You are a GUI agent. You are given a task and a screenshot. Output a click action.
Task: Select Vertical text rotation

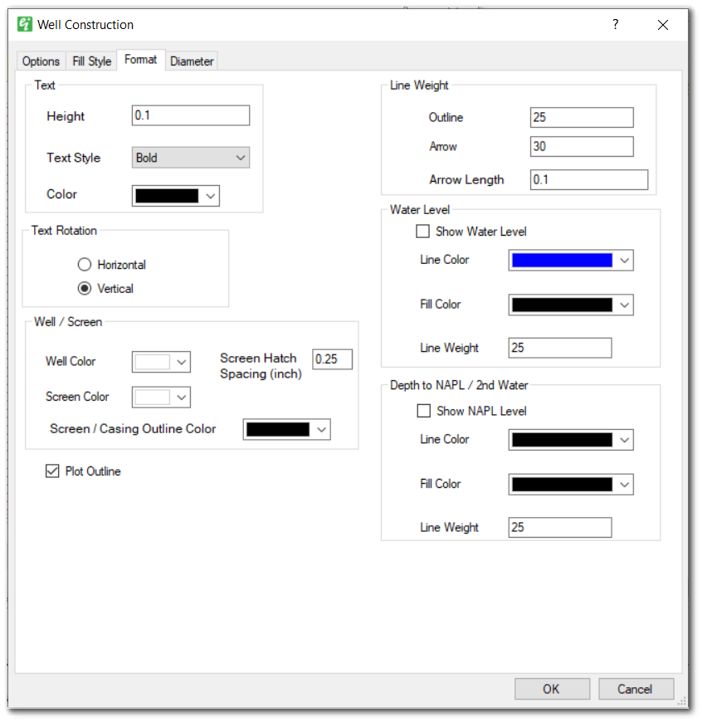(84, 288)
